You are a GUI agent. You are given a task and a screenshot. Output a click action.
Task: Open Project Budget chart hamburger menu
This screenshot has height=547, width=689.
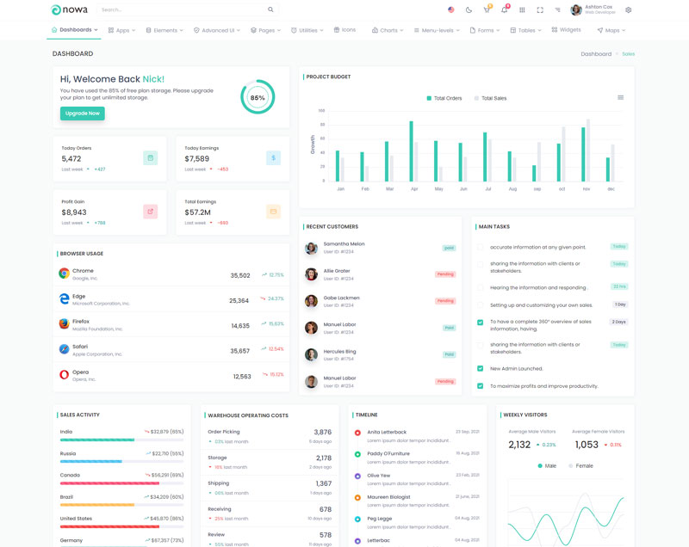click(x=620, y=97)
